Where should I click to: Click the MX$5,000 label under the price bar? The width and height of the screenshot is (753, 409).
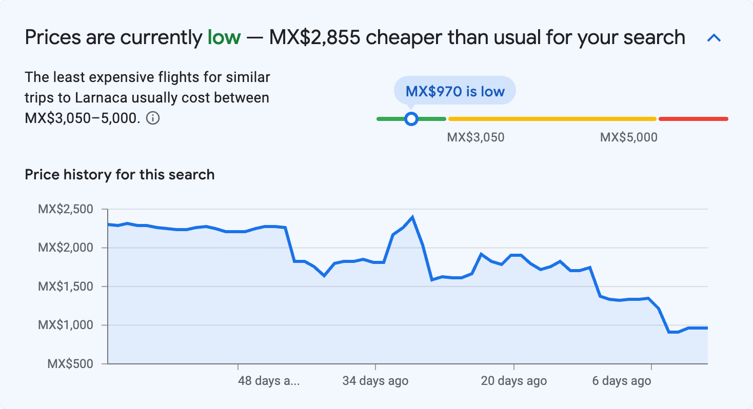pyautogui.click(x=628, y=137)
